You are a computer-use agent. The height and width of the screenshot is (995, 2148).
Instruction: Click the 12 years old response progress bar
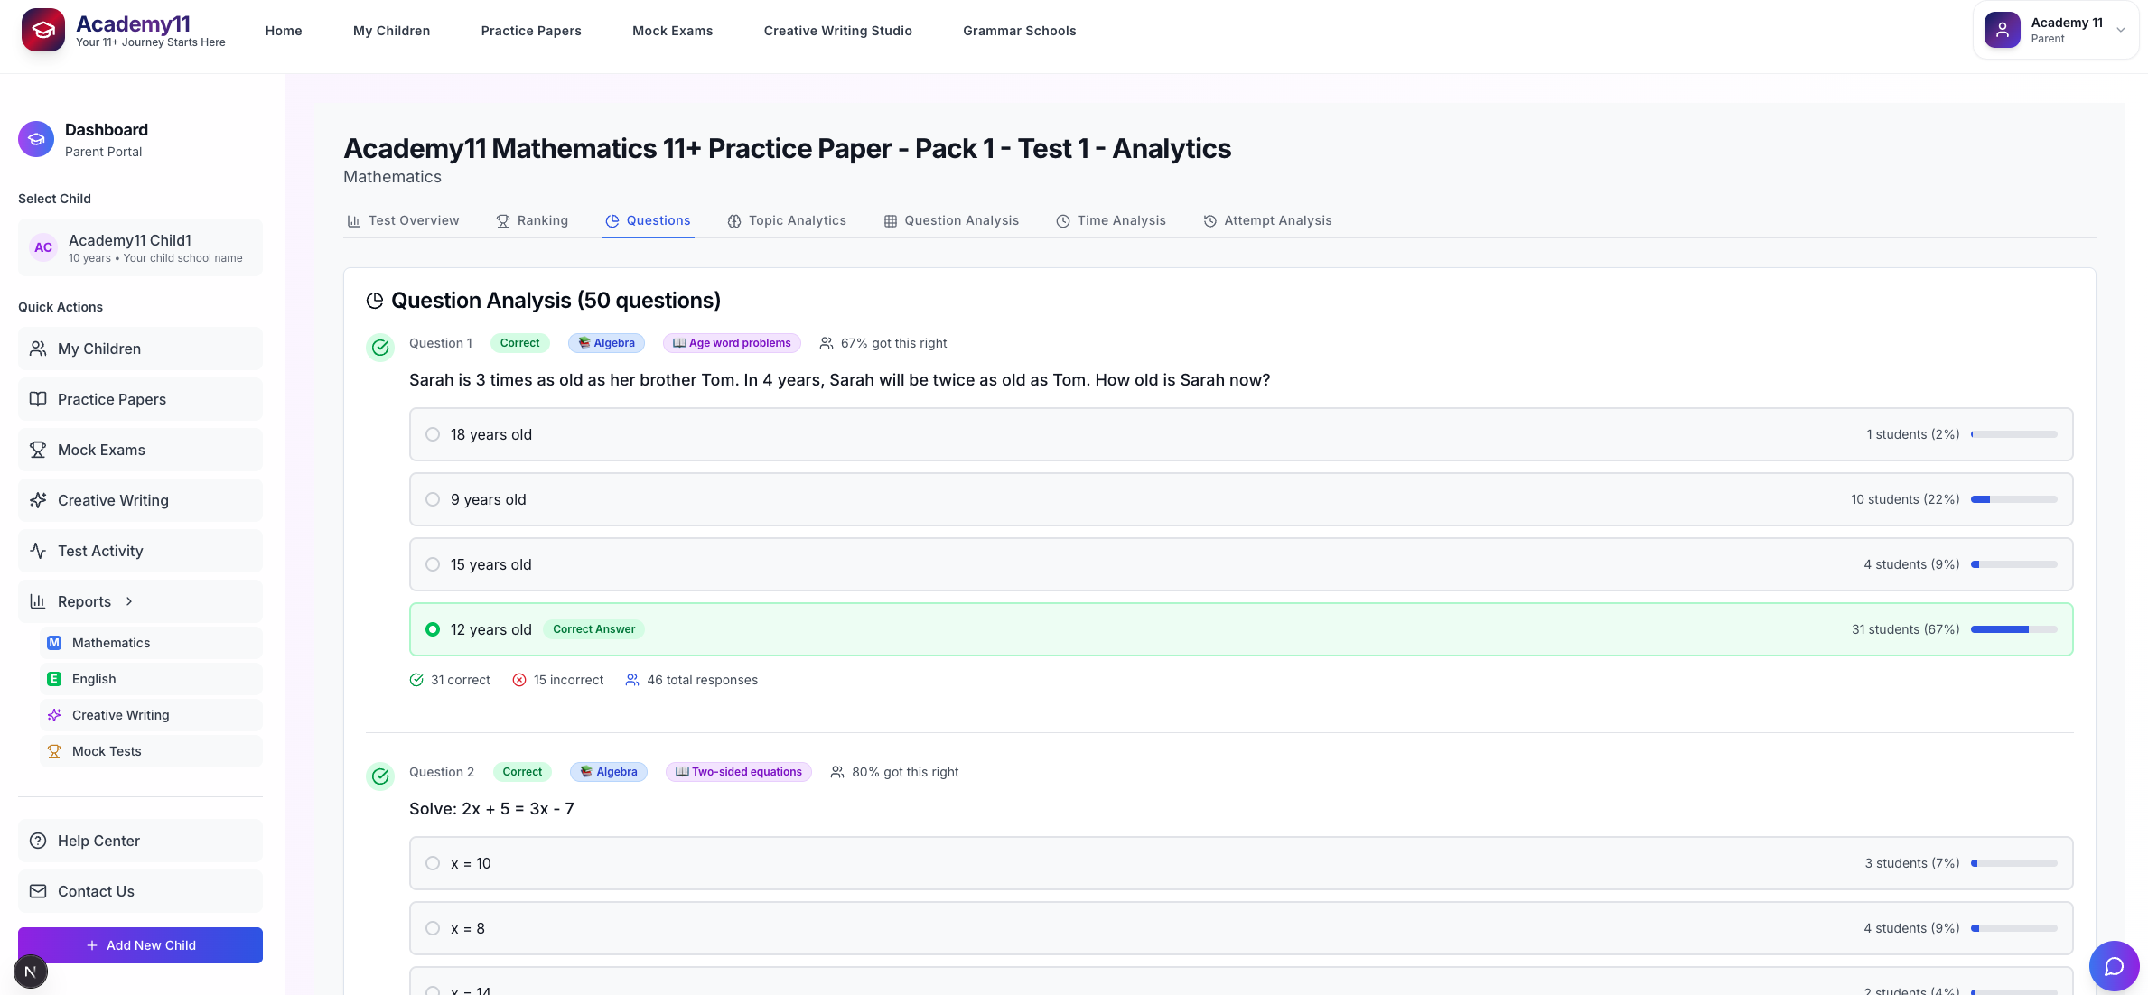click(x=2013, y=629)
